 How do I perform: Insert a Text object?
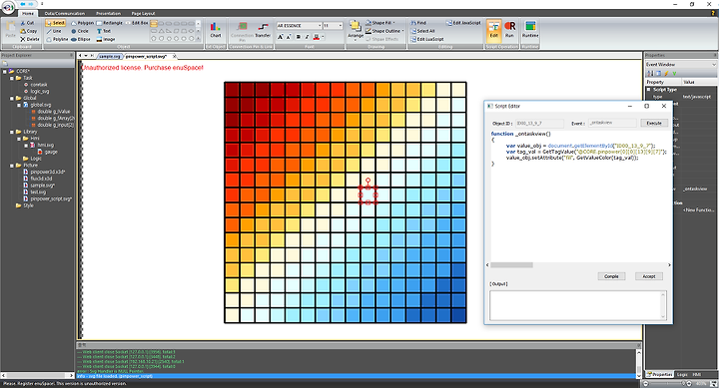104,31
